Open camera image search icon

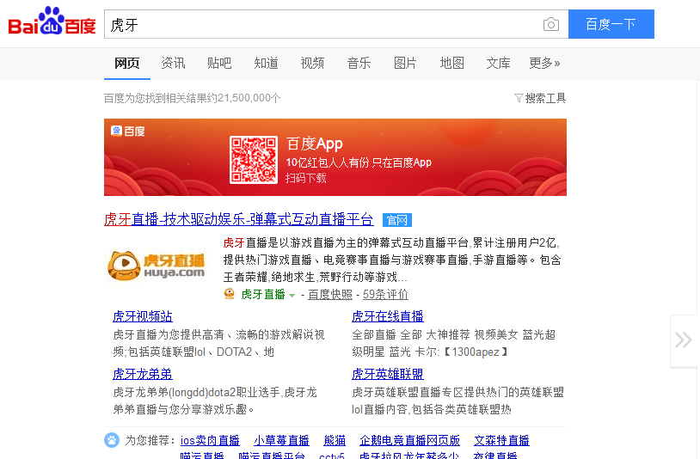[x=551, y=24]
